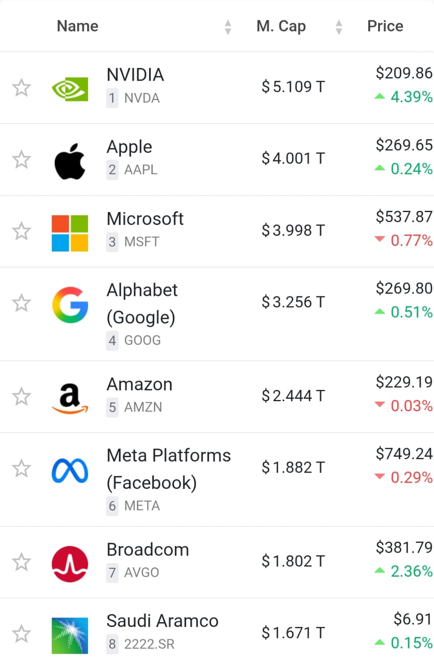
Task: Click the Saudi Aramco logo
Action: 70,635
